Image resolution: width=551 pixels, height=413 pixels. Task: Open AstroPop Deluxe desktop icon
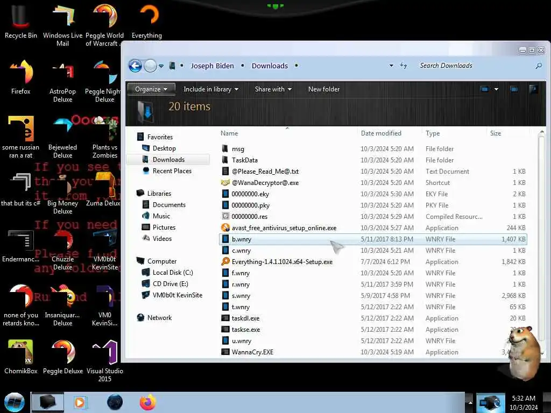pos(62,82)
